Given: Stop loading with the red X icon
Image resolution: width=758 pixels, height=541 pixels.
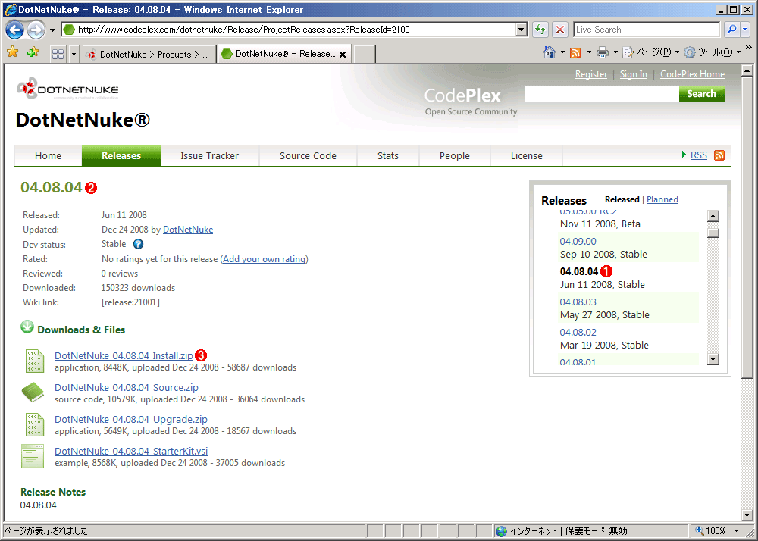Looking at the screenshot, I should (x=560, y=30).
